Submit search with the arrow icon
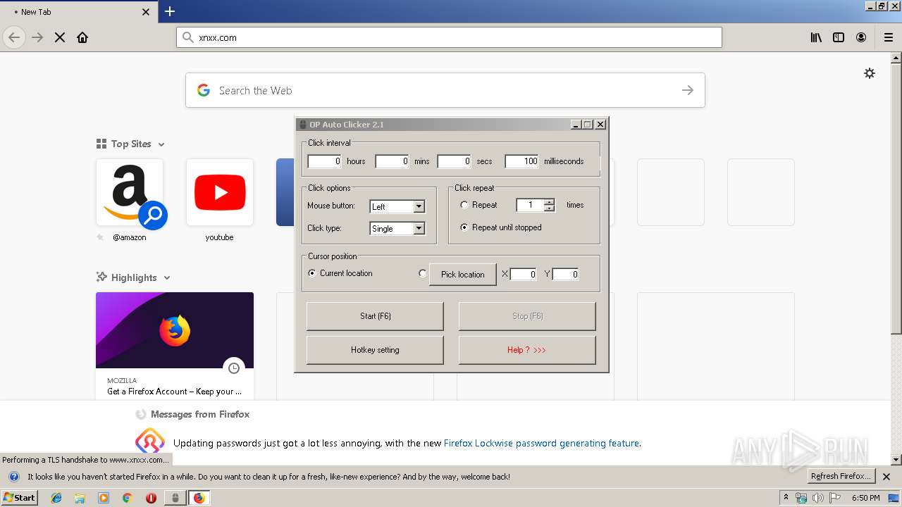 point(688,90)
